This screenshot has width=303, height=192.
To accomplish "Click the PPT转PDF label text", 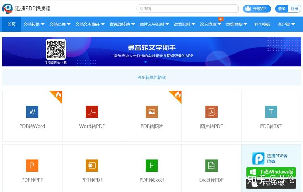I will [x=92, y=180].
